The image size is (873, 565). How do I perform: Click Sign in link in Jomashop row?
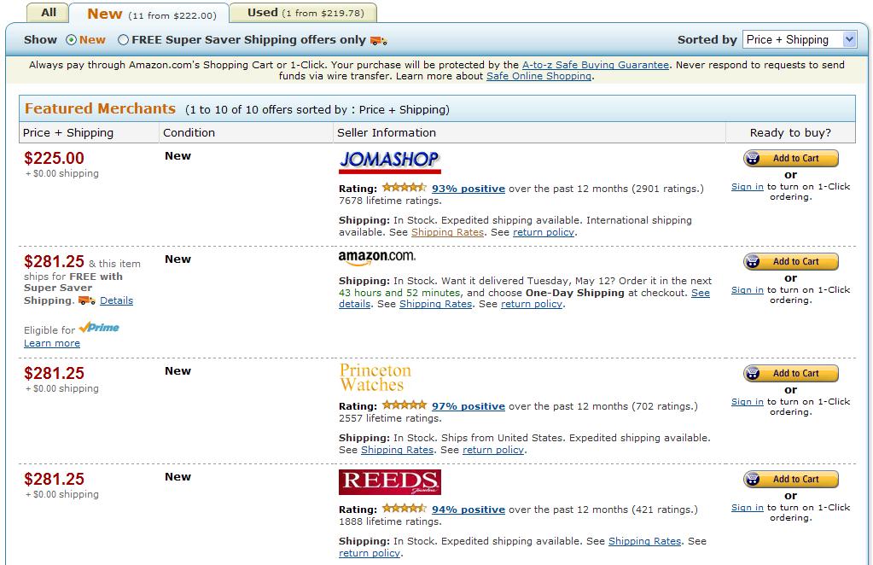pos(748,186)
